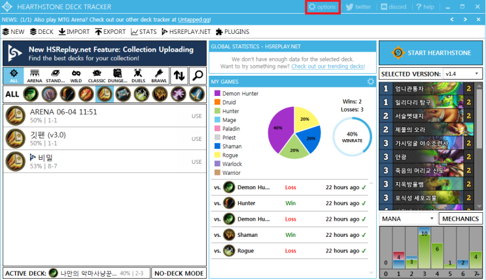Open the twitter link in title bar
Viewport: 486px width, 280px height.
pos(358,7)
